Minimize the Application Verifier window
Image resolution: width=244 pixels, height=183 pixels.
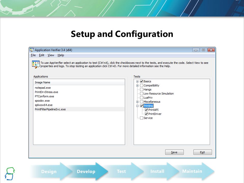click(196, 50)
